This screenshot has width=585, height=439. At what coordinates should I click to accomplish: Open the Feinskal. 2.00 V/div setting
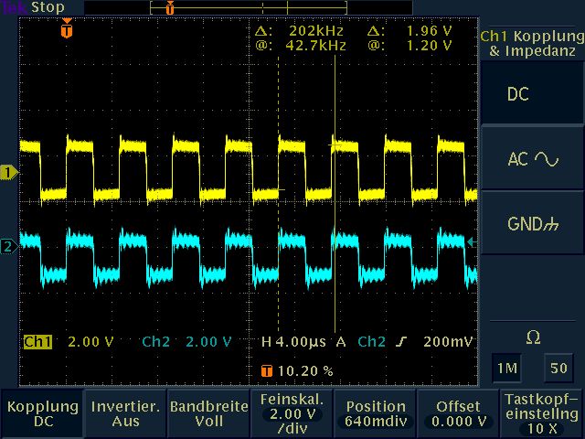292,413
